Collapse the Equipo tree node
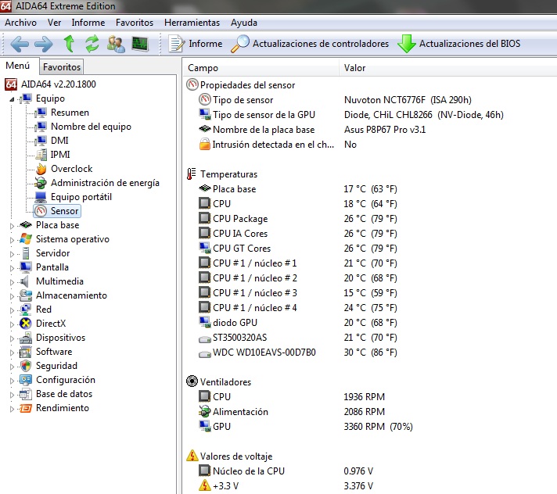557x494 pixels. click(x=12, y=99)
